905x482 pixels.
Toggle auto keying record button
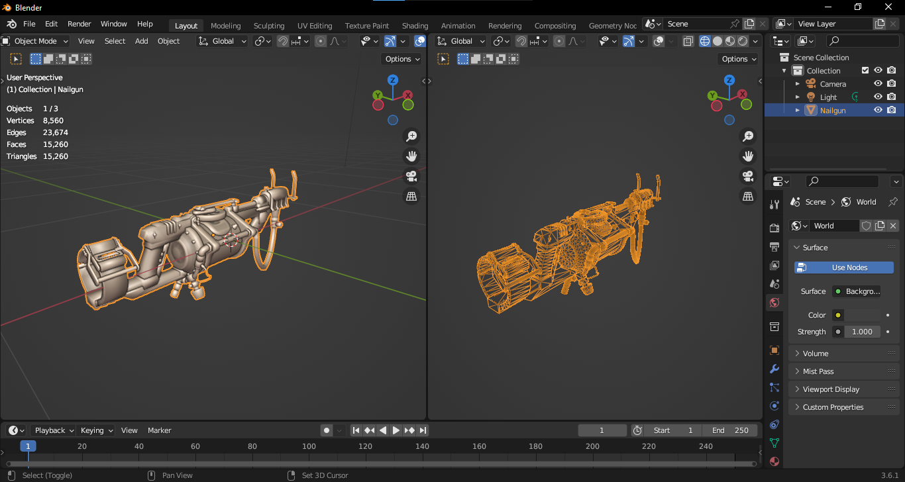click(327, 430)
